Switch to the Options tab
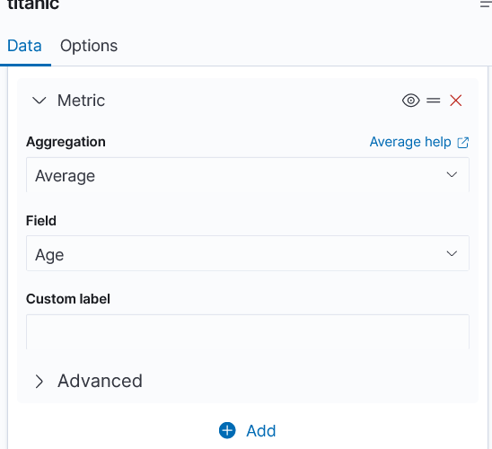 point(89,46)
